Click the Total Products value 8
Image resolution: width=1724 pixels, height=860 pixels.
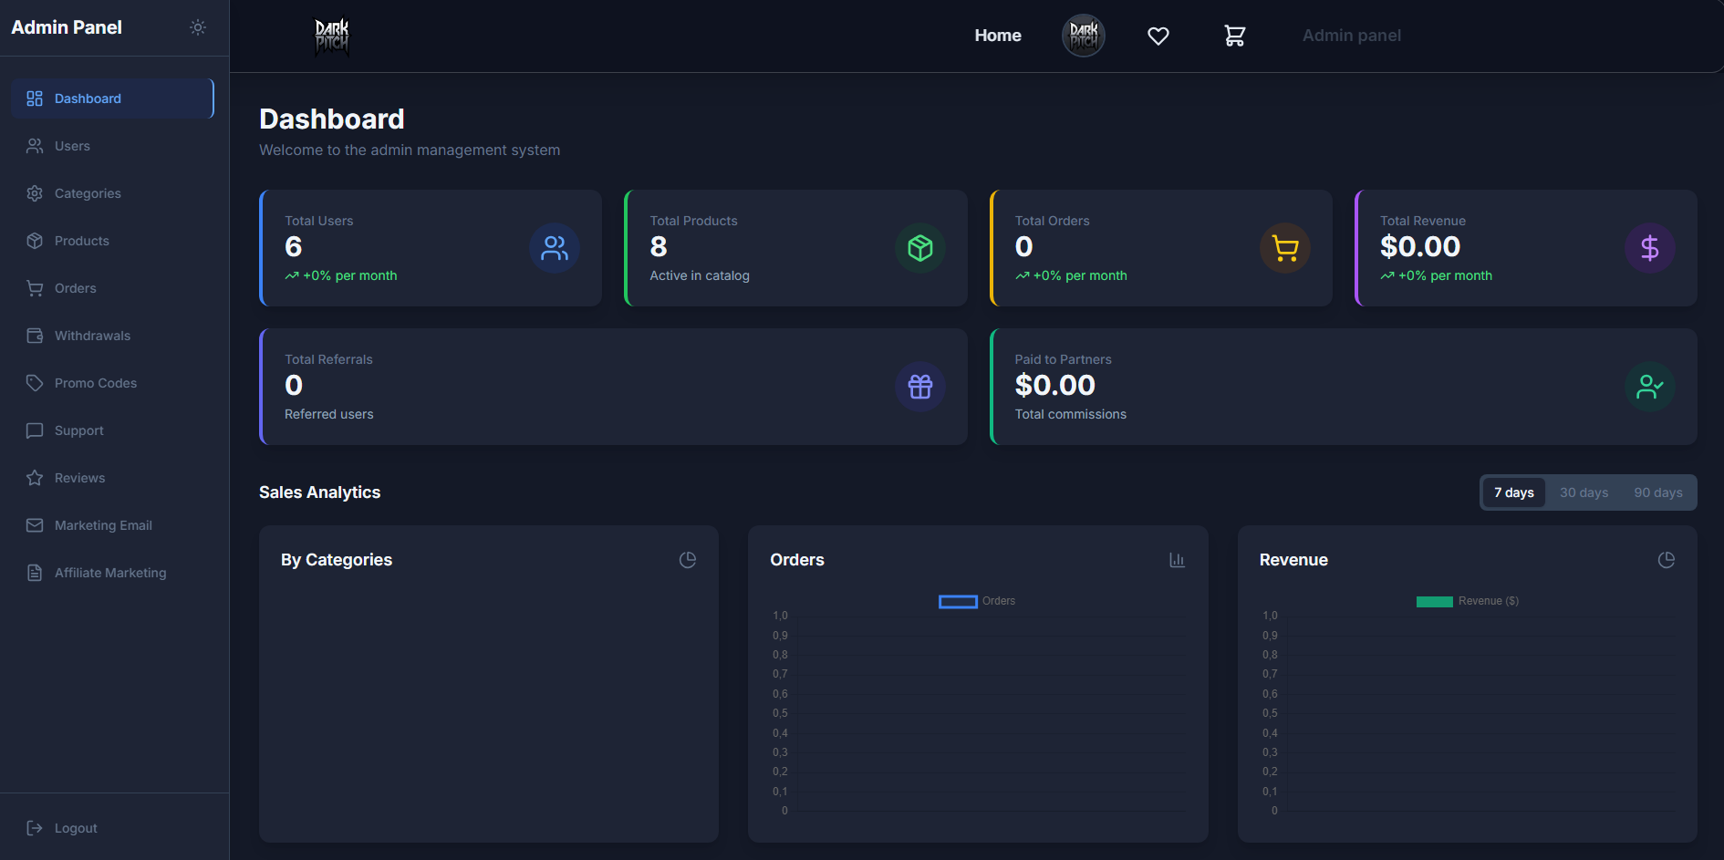659,246
